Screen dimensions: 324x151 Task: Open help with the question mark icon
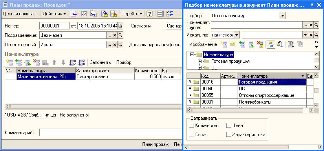tap(150, 14)
